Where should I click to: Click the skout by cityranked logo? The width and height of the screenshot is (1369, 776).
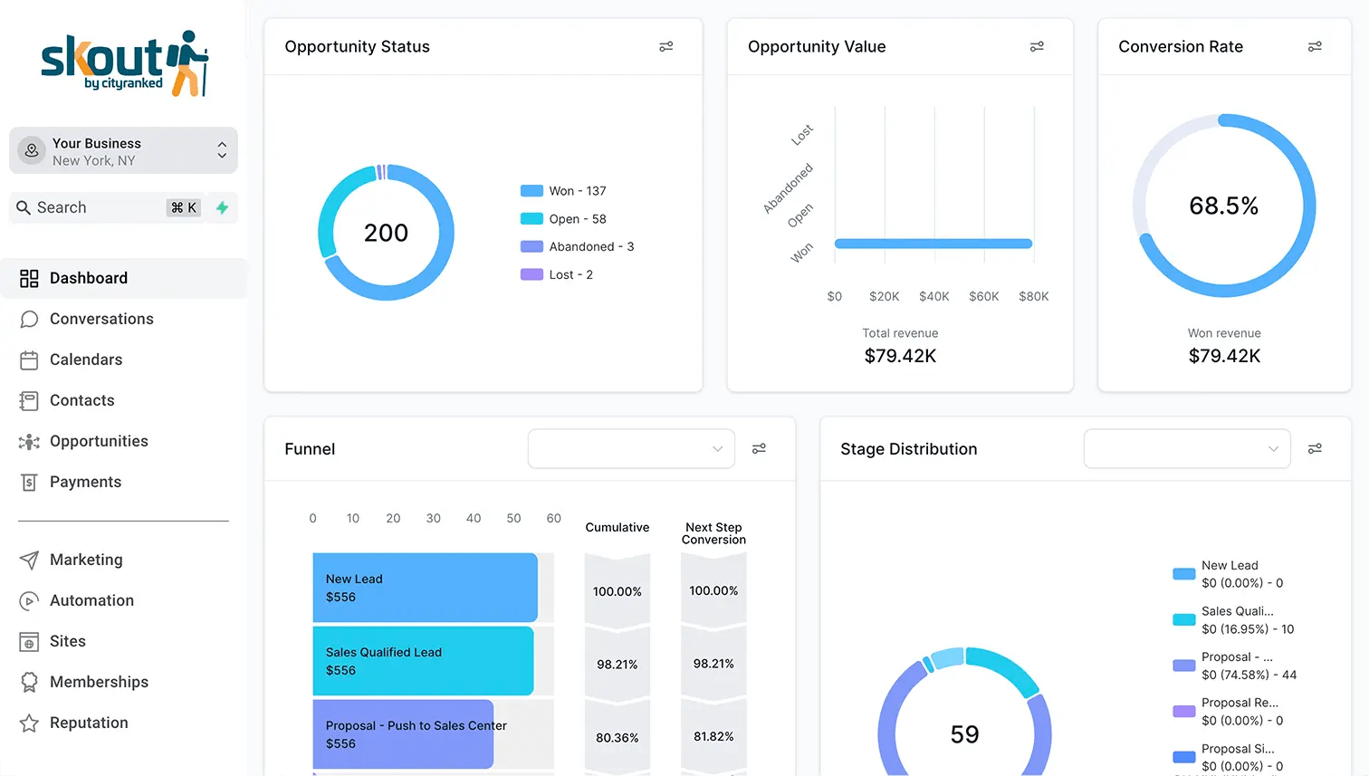(124, 62)
